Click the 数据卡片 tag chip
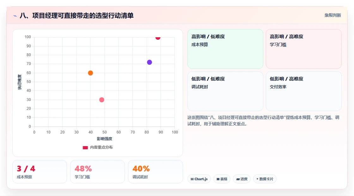The width and height of the screenshot is (354, 196). pyautogui.click(x=265, y=179)
